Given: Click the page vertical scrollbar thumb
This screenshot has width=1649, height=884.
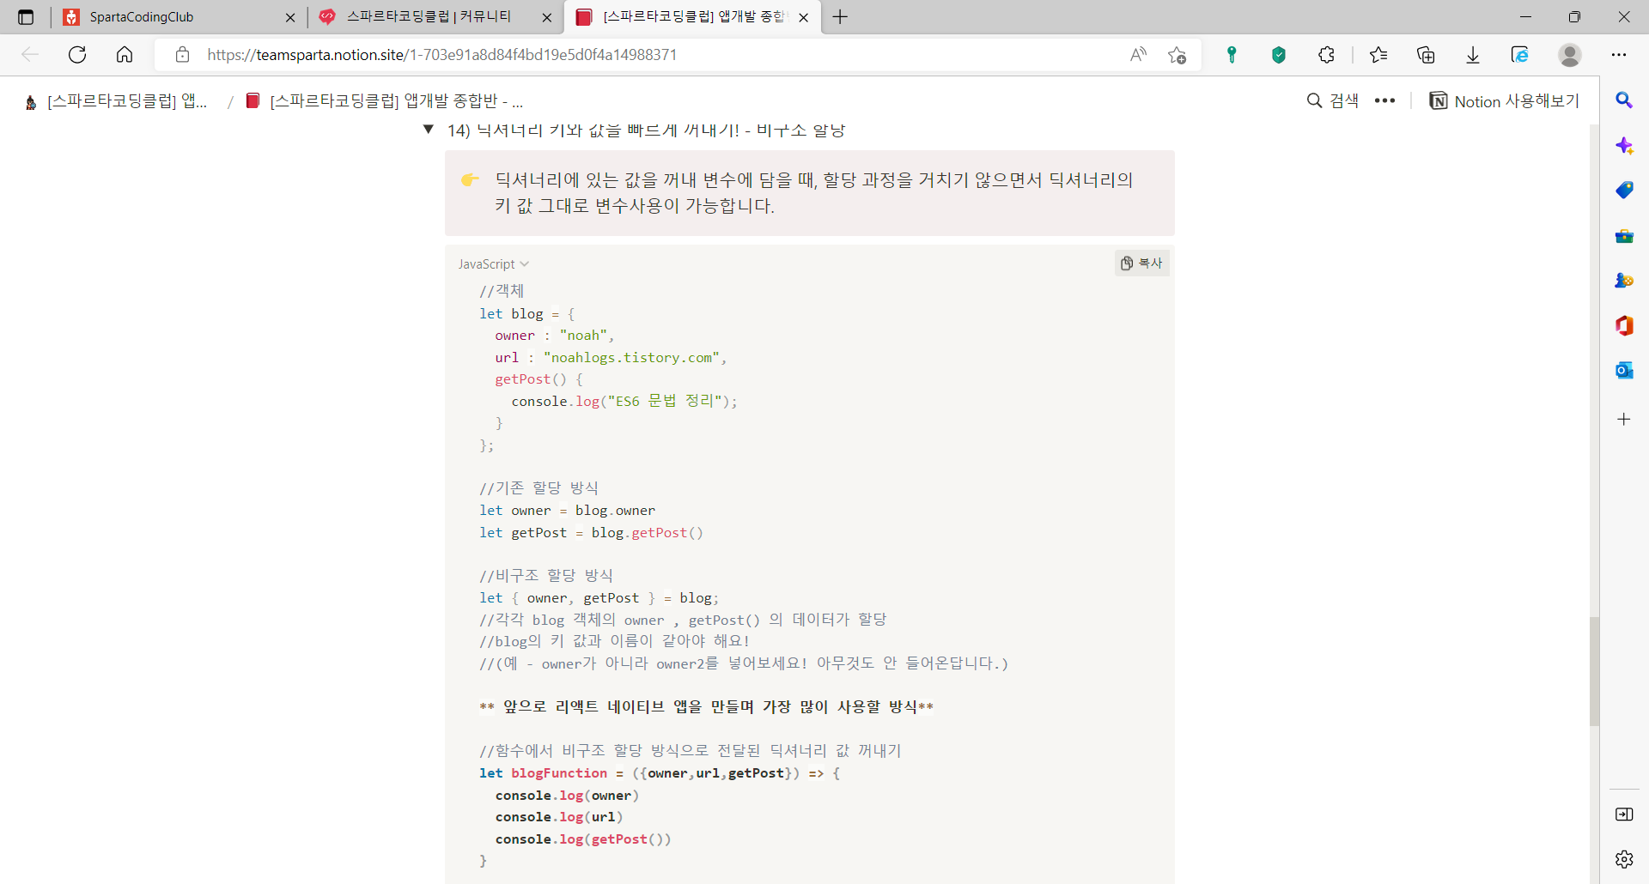Looking at the screenshot, I should click(x=1594, y=672).
